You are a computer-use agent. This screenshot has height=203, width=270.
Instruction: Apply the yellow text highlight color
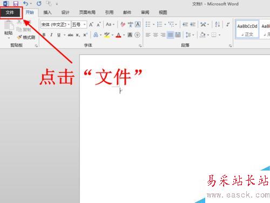(107, 35)
